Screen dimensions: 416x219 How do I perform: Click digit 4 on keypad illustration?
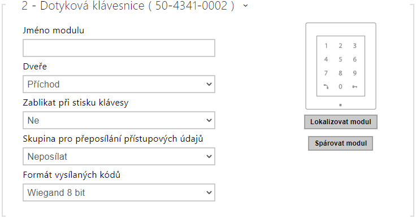[x=326, y=59]
